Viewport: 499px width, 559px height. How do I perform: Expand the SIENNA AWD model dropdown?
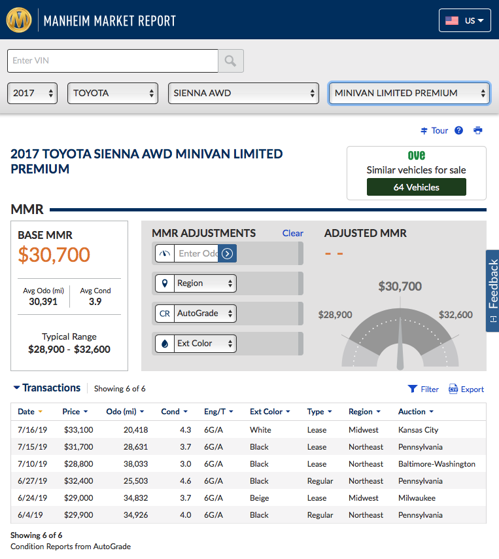pos(243,93)
